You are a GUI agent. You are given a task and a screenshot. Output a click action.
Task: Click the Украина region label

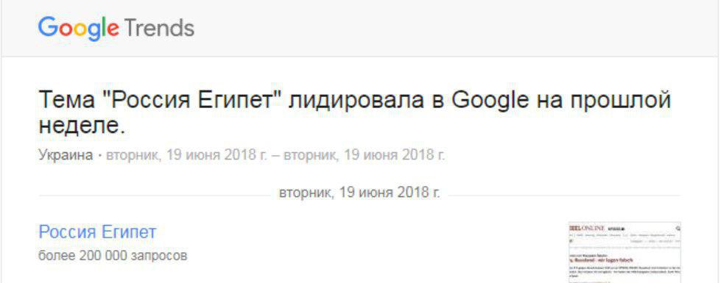click(66, 155)
